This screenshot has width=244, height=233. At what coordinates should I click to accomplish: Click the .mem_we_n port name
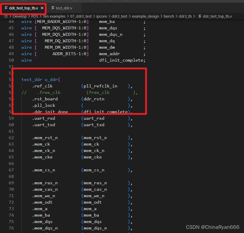[44, 196]
